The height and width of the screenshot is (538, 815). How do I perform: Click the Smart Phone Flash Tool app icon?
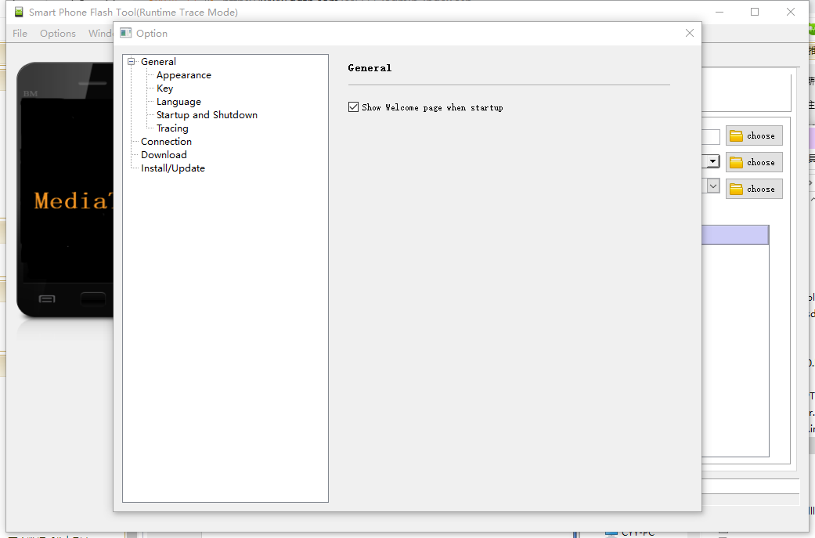pyautogui.click(x=19, y=12)
